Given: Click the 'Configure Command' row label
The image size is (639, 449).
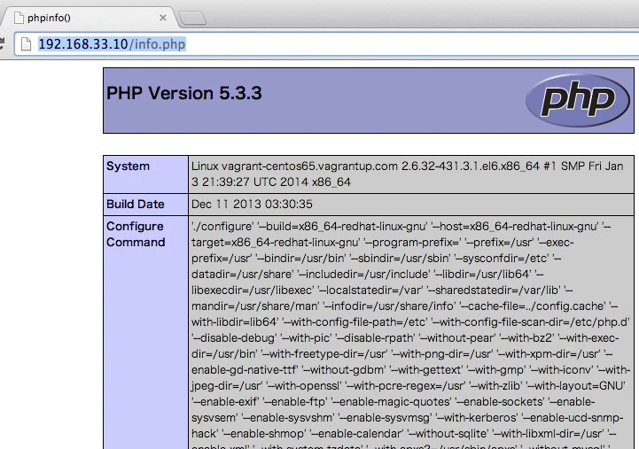Looking at the screenshot, I should click(x=136, y=234).
